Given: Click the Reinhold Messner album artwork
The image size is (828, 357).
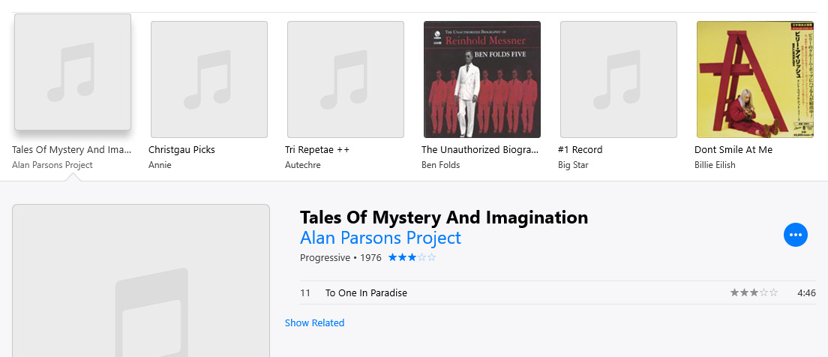Looking at the screenshot, I should point(482,79).
